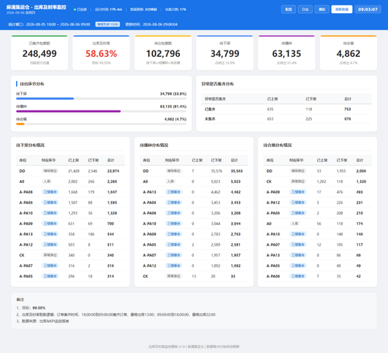Select the 102,796 pending packages card
Viewport: 388px width, 353px height.
tap(163, 53)
